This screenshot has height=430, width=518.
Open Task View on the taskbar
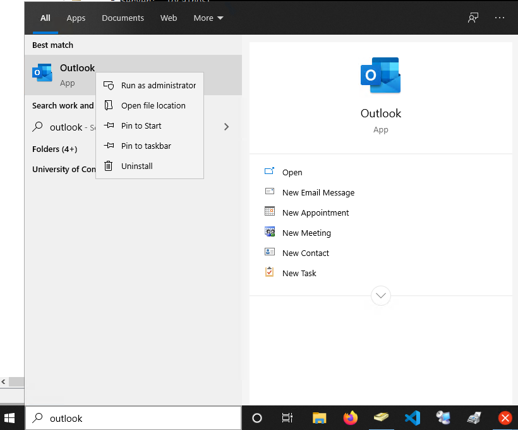(287, 418)
